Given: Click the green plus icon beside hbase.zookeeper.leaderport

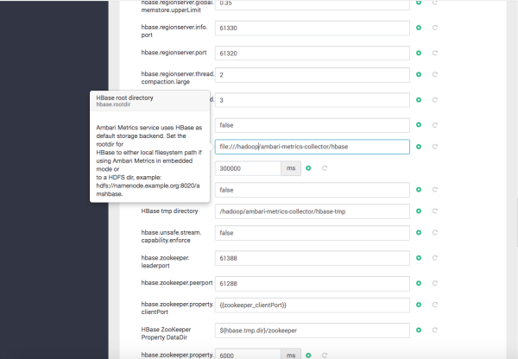Looking at the screenshot, I should tap(419, 258).
